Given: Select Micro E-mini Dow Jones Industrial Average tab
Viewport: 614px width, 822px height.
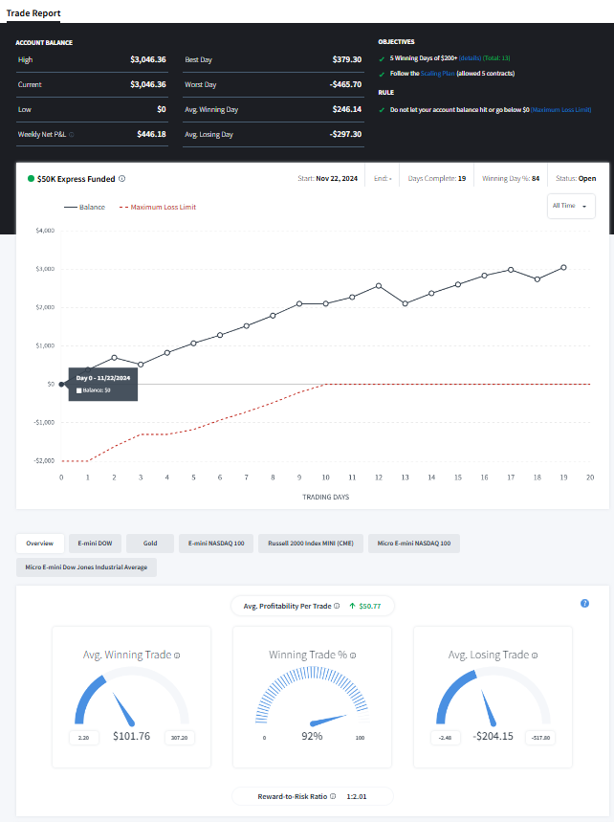Looking at the screenshot, I should 86,567.
